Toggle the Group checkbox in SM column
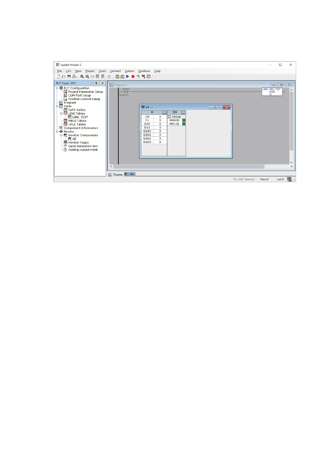The width and height of the screenshot is (328, 464). point(169,117)
